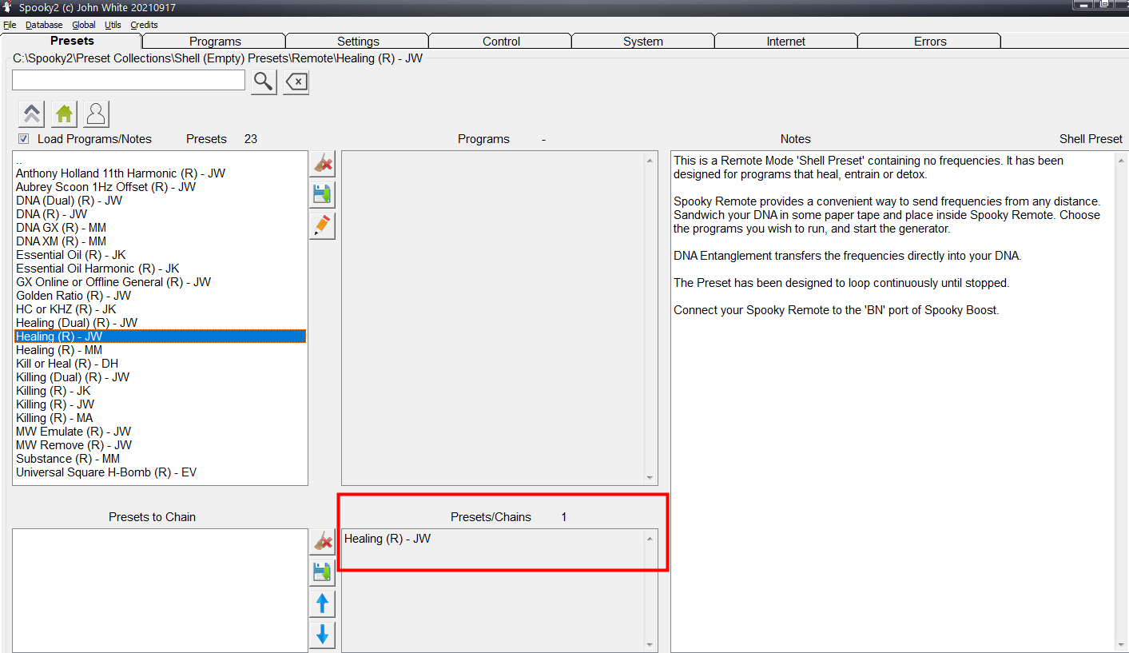The height and width of the screenshot is (653, 1129).
Task: Click the magnifying glass search icon
Action: tap(264, 82)
